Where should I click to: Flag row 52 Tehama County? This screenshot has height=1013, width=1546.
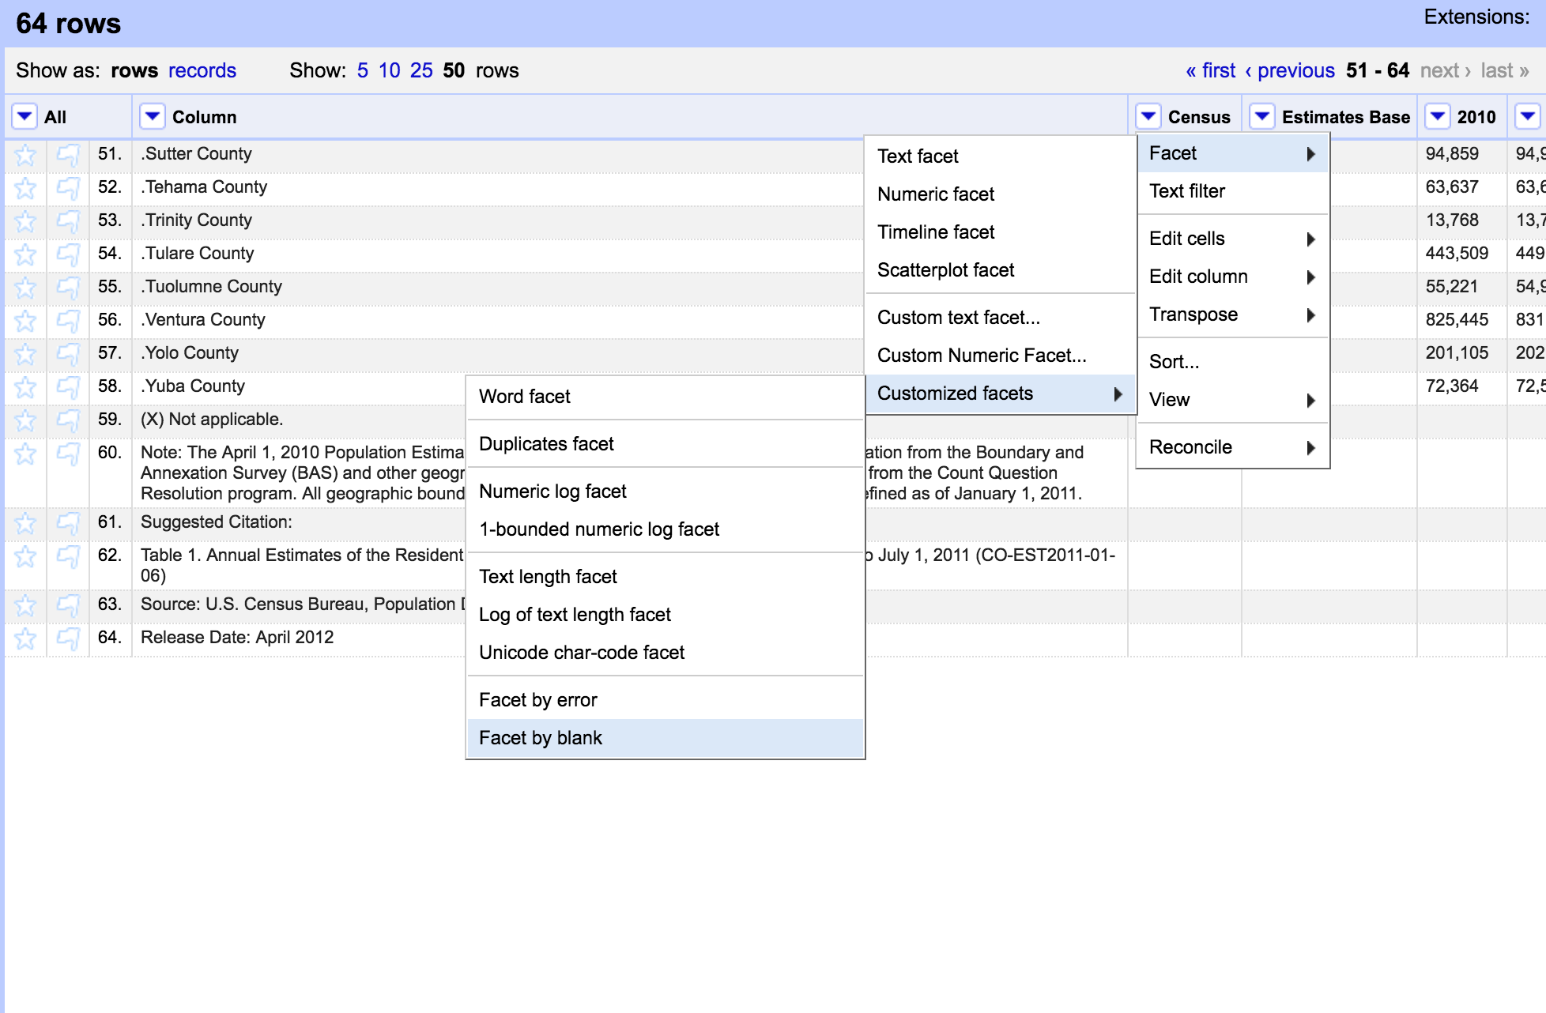point(68,188)
